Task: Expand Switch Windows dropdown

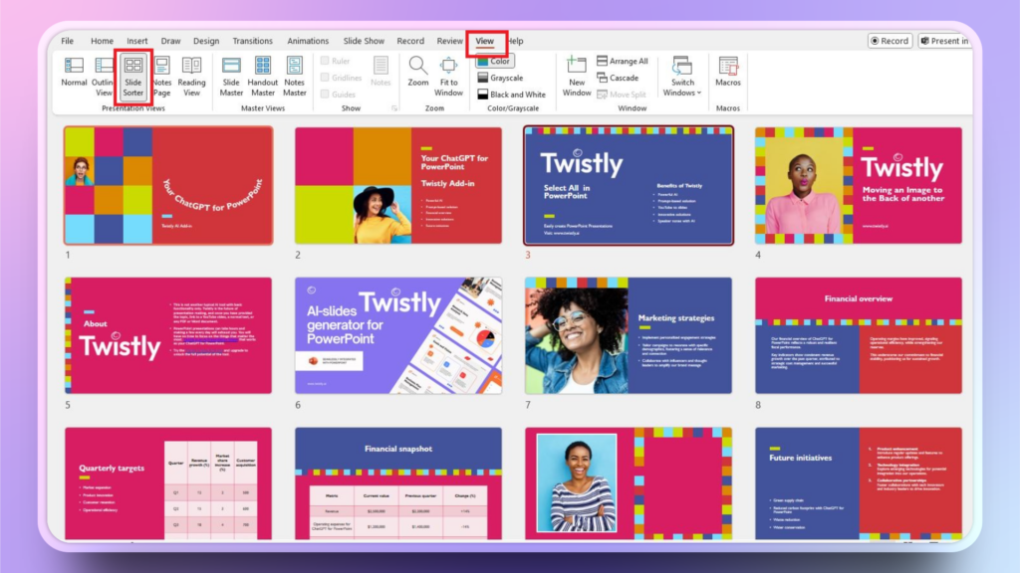Action: (682, 77)
